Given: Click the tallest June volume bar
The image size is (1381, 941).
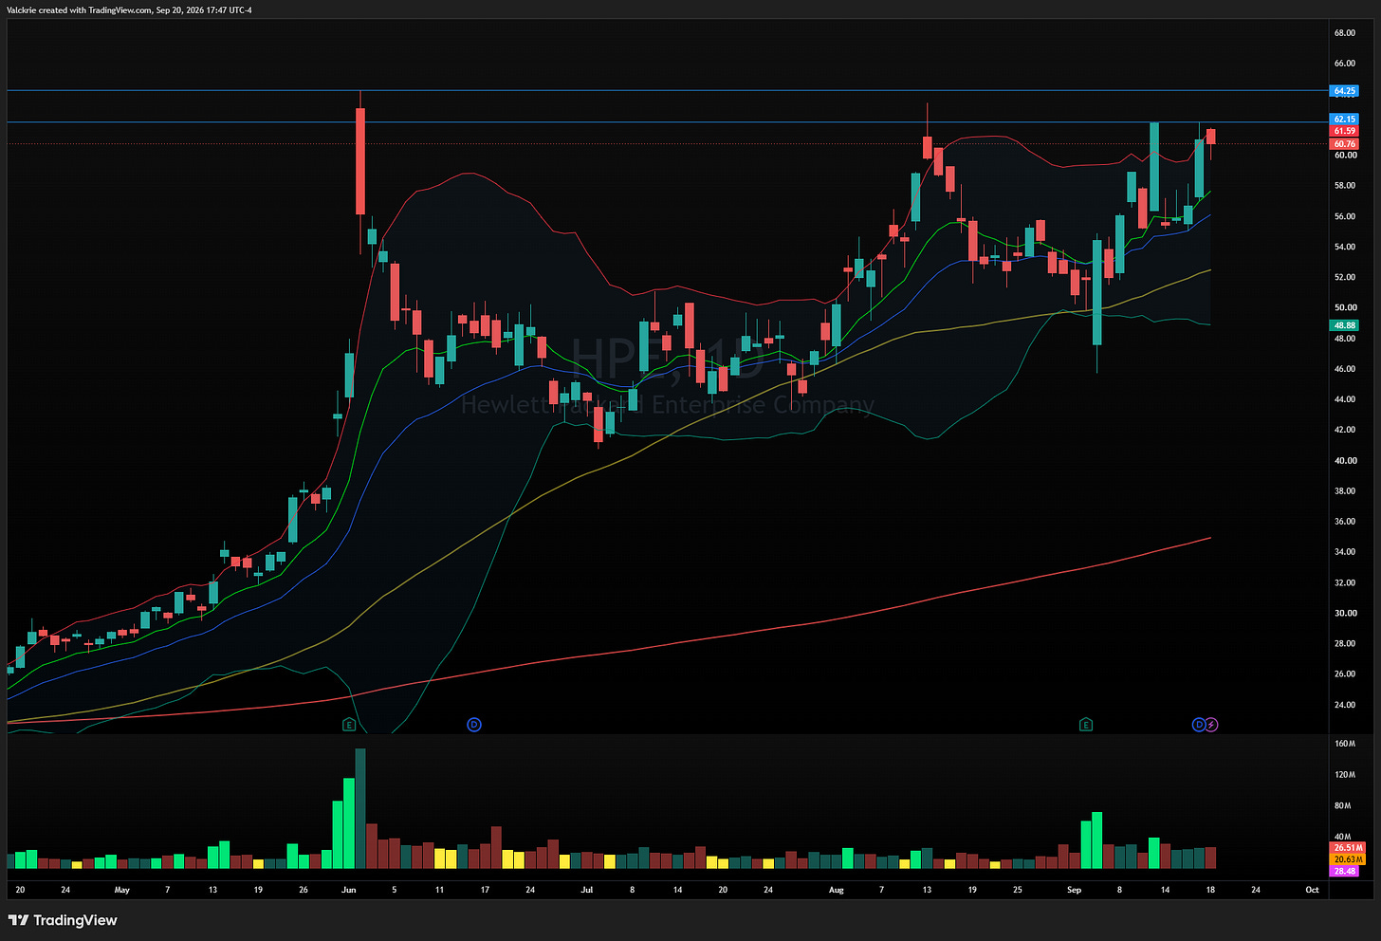Looking at the screenshot, I should (x=360, y=809).
